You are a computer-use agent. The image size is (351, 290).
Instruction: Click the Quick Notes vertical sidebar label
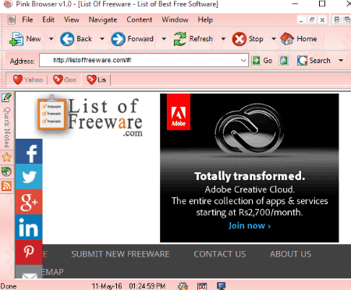(x=7, y=127)
